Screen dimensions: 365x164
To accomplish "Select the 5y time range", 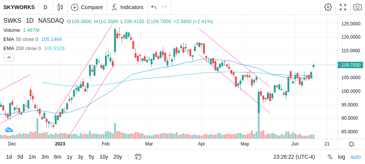I will tap(91, 157).
